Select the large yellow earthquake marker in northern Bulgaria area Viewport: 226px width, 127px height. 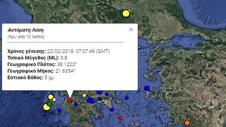click(x=126, y=13)
